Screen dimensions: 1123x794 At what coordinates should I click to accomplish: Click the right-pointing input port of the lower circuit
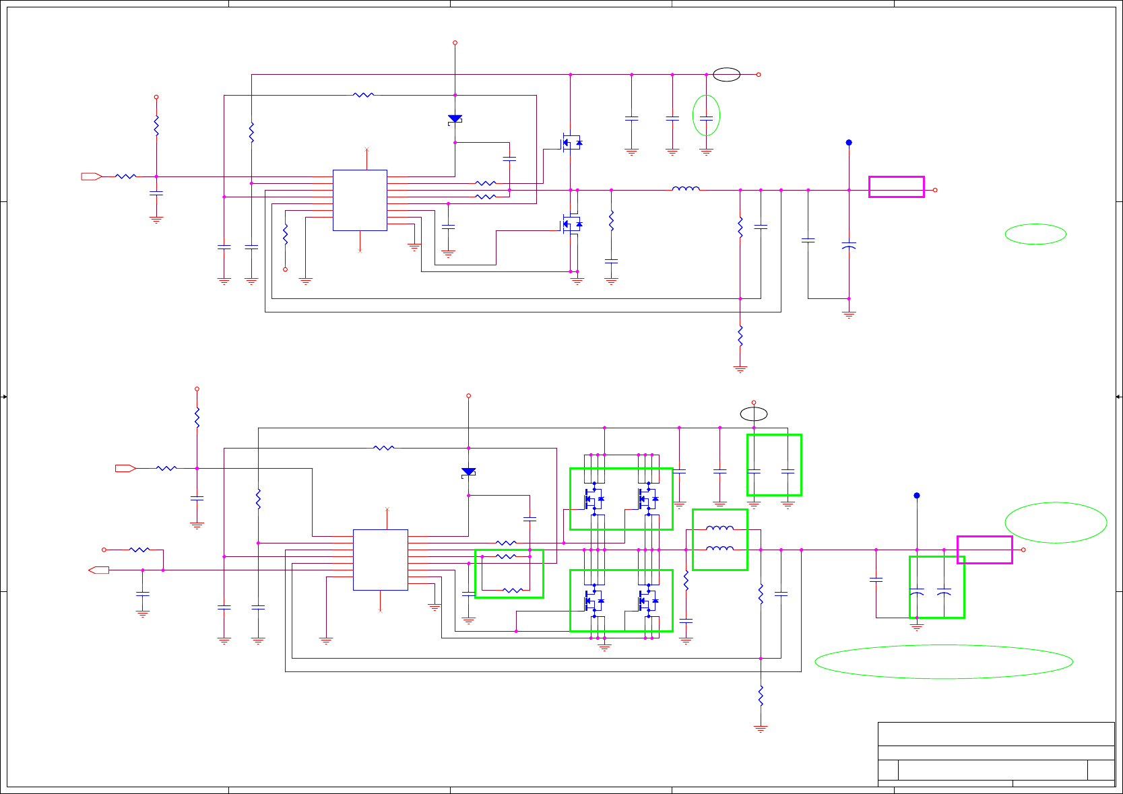click(x=125, y=468)
